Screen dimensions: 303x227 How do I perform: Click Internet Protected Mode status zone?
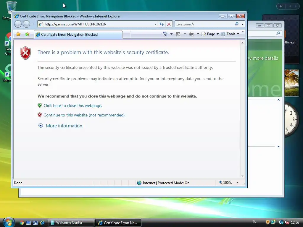pos(163,183)
